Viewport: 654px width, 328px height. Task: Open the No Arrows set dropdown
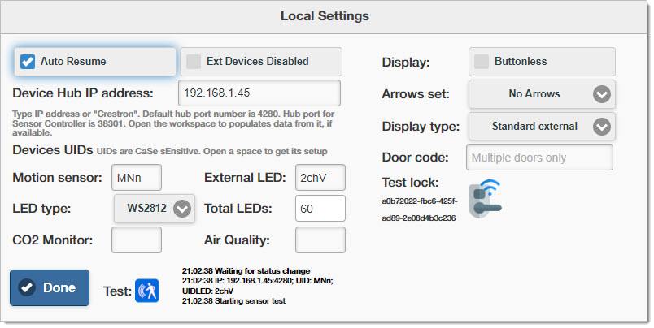542,94
